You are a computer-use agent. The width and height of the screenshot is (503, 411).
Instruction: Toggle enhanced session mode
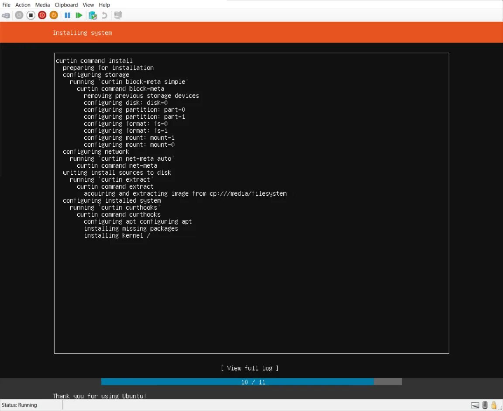(117, 15)
